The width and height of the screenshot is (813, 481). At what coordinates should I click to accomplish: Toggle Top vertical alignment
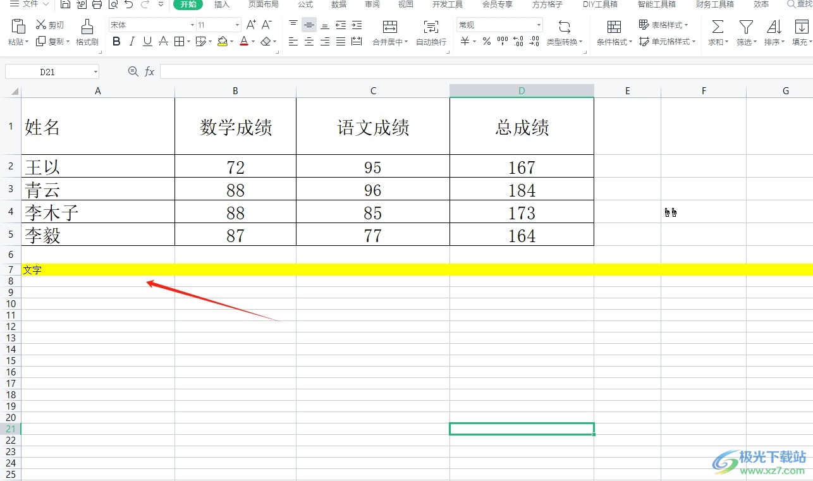pyautogui.click(x=293, y=25)
